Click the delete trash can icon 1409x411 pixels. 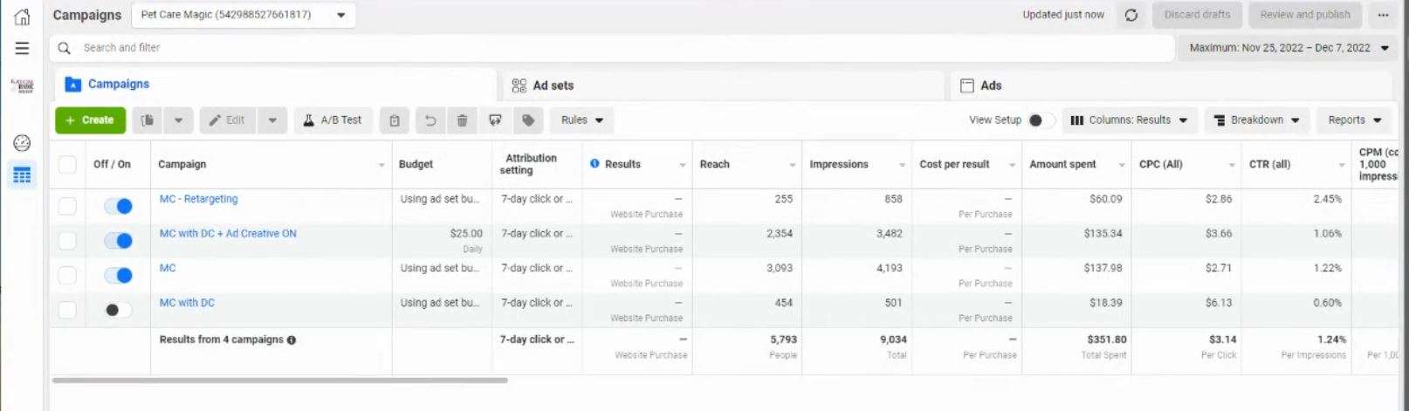point(463,120)
